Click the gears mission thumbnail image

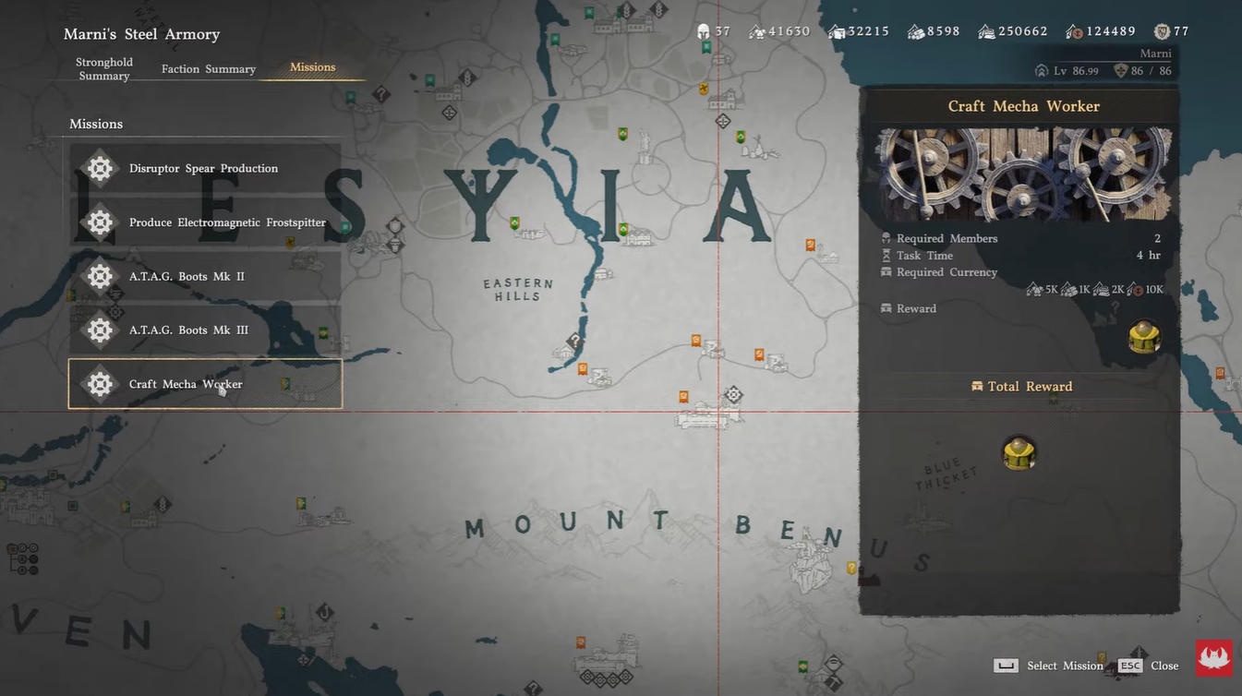pyautogui.click(x=1024, y=174)
